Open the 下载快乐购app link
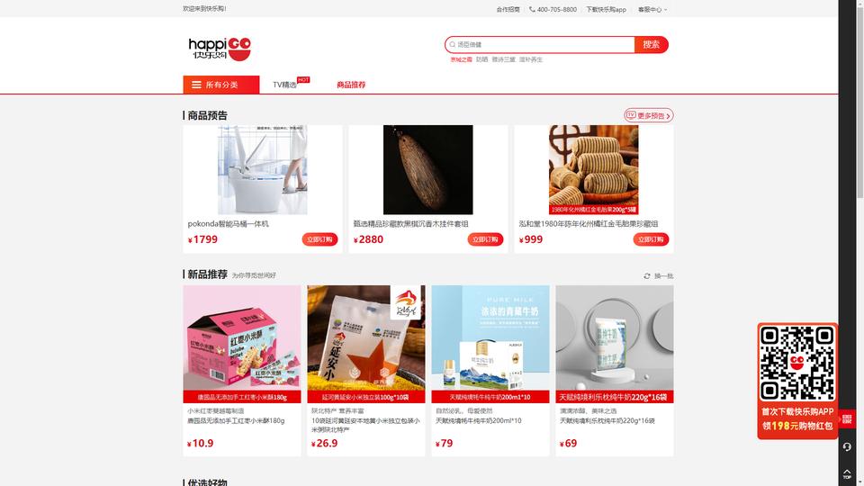 606,9
